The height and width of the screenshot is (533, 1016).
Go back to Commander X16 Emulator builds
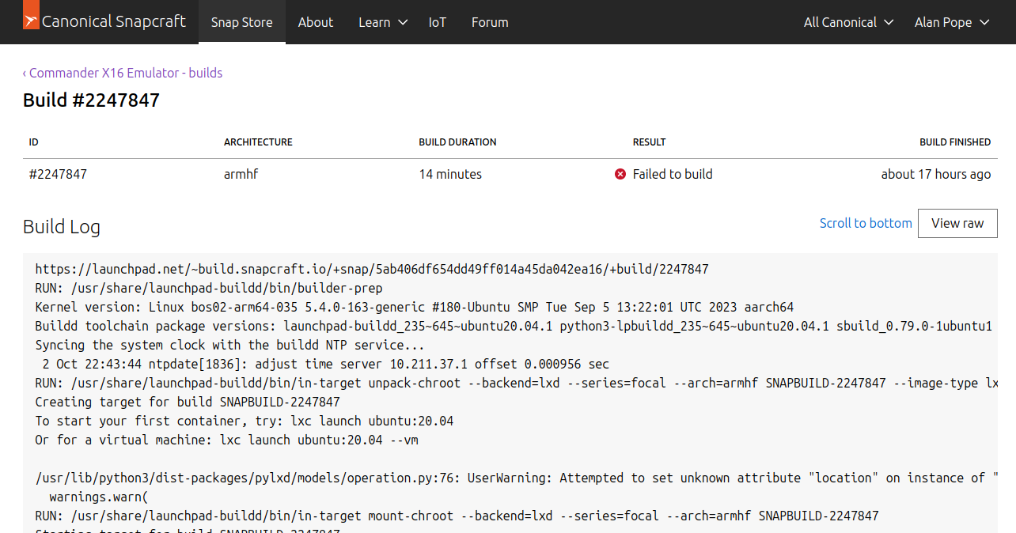click(x=123, y=73)
